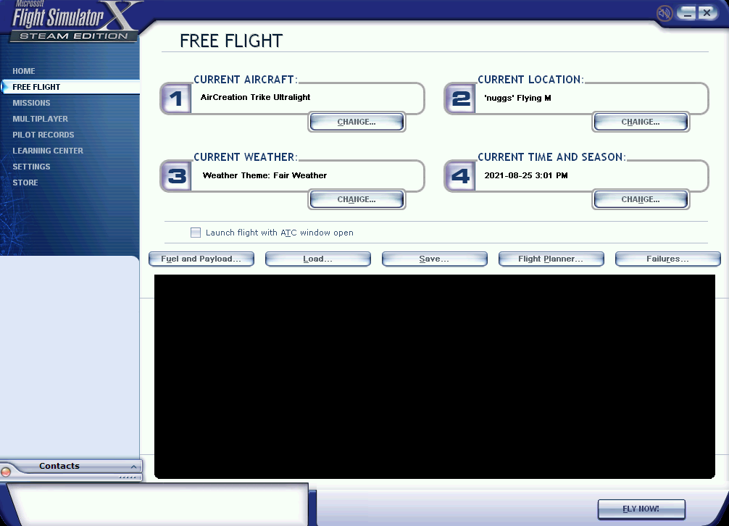Click the black flight preview area
The width and height of the screenshot is (729, 526).
tap(435, 377)
